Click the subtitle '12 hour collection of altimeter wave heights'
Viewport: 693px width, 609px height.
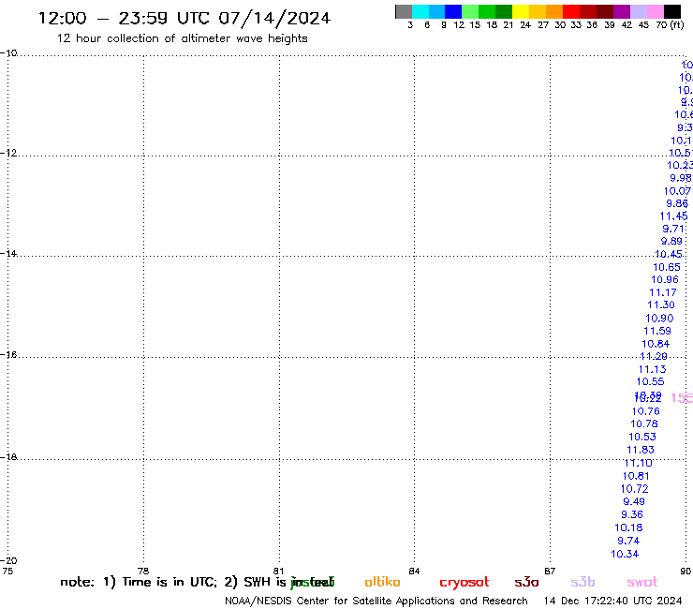click(x=182, y=38)
